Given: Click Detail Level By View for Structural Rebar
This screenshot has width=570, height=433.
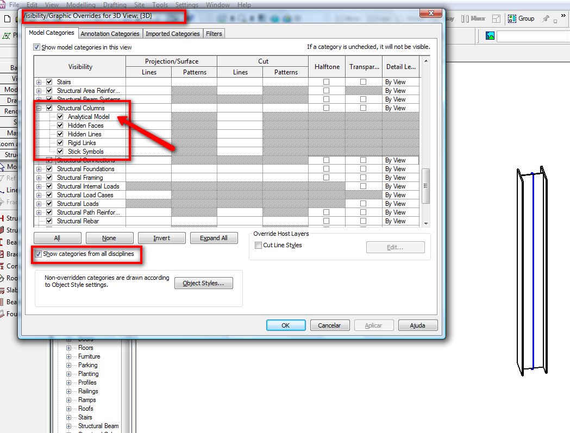Looking at the screenshot, I should (400, 221).
